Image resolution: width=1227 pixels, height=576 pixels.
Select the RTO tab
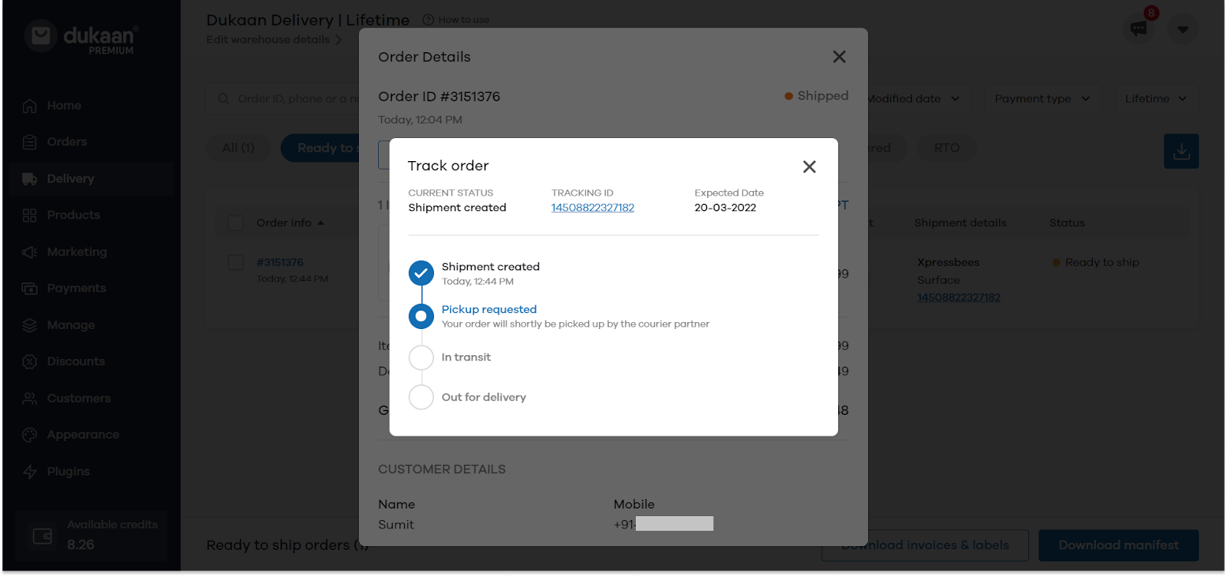tap(947, 148)
